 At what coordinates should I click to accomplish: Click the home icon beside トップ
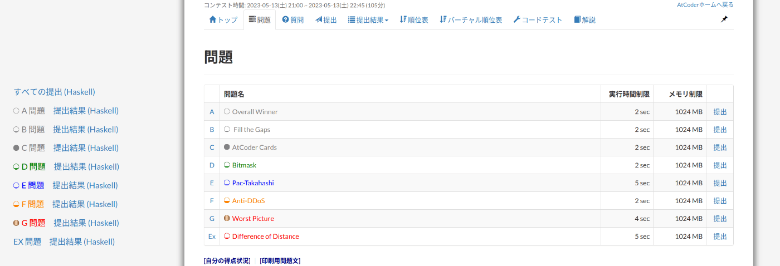(x=213, y=19)
